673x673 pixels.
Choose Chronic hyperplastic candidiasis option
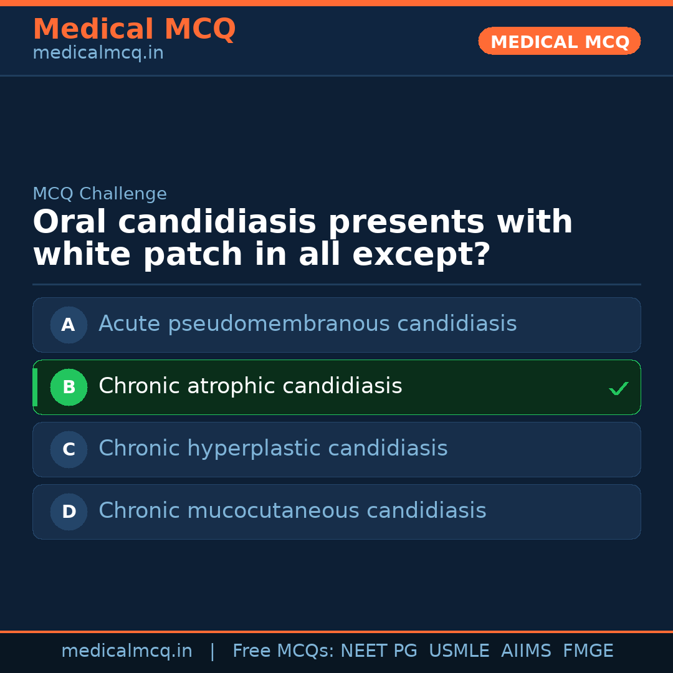[x=273, y=449]
